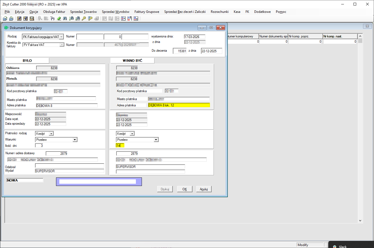Open Slack from the taskbar notification

click(x=343, y=247)
